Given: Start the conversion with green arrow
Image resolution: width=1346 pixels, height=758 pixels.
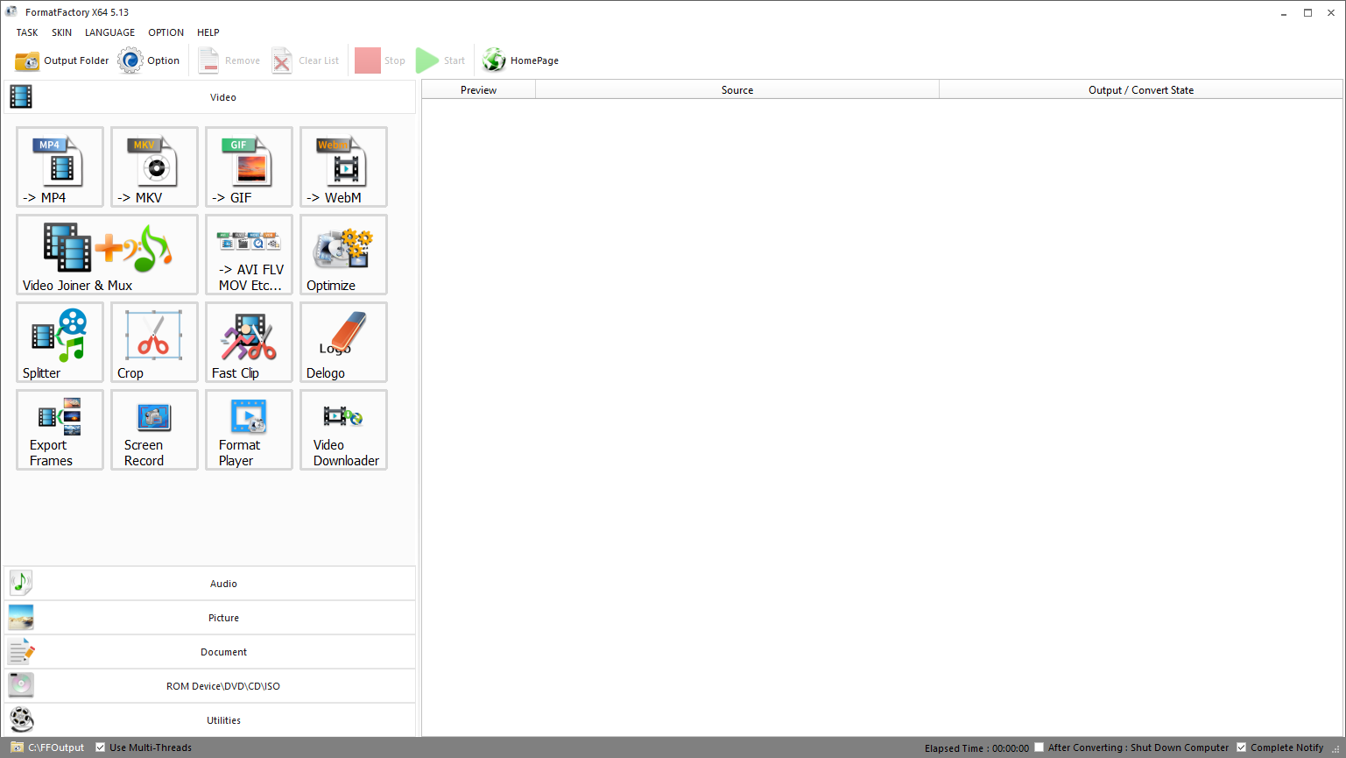Looking at the screenshot, I should tap(440, 60).
